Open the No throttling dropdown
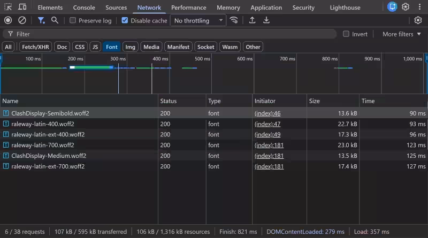Viewport: 428px width, 238px height. click(198, 20)
